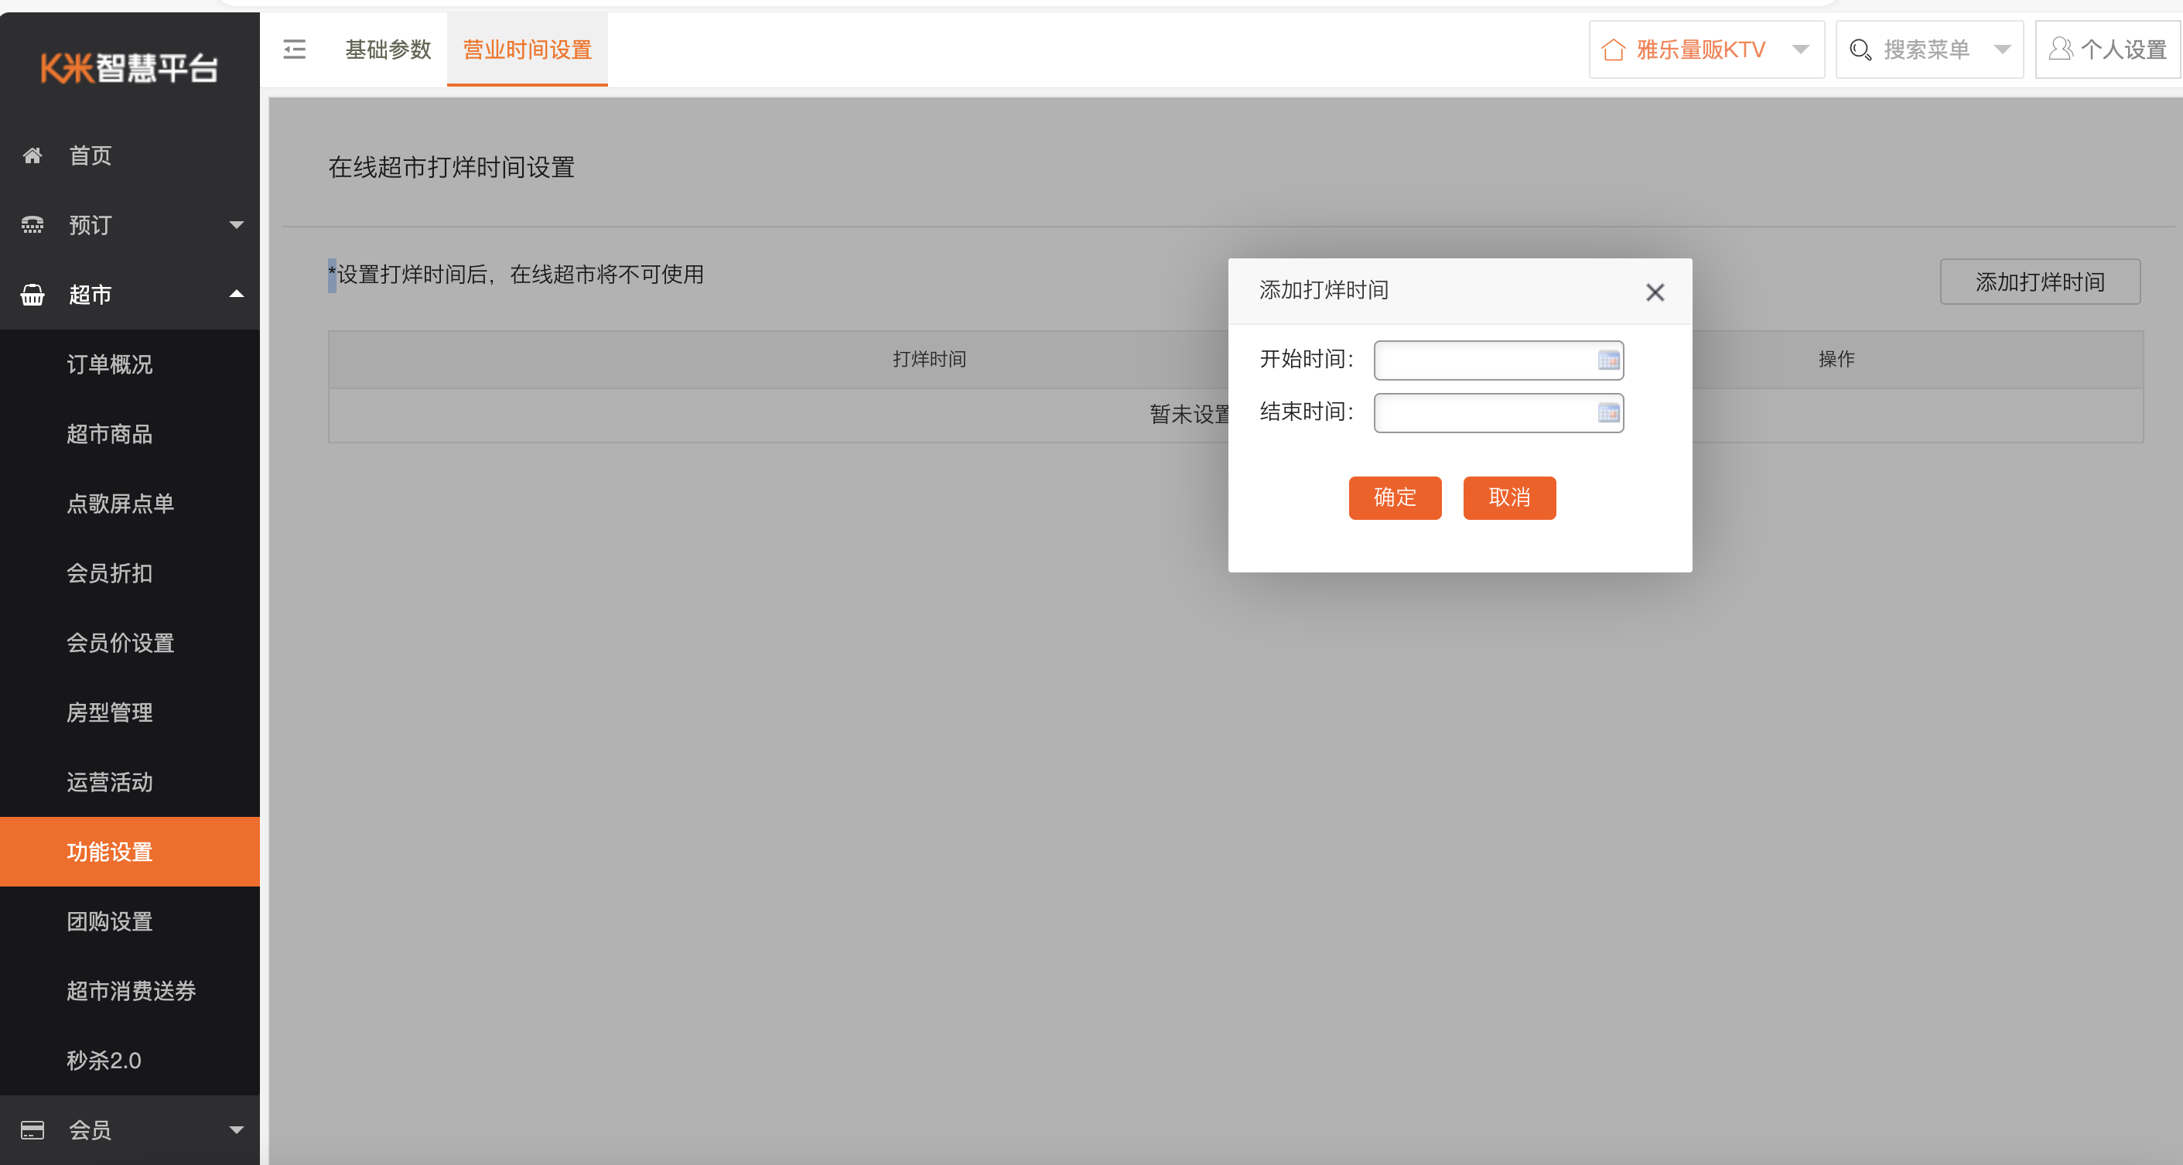Screen dimensions: 2183x1165
Task: Click the K米智慧平台 logo
Action: 129,68
